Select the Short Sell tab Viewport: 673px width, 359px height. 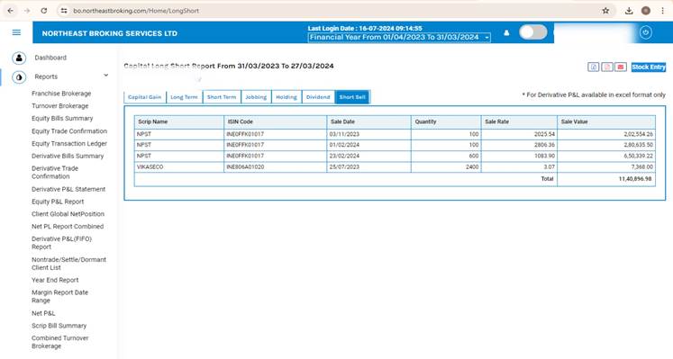352,97
